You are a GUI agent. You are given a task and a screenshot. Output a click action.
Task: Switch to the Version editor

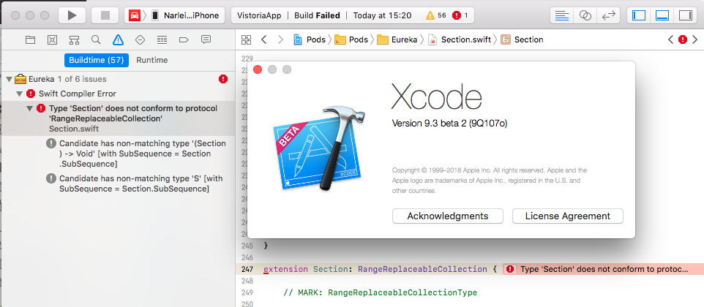[x=608, y=15]
